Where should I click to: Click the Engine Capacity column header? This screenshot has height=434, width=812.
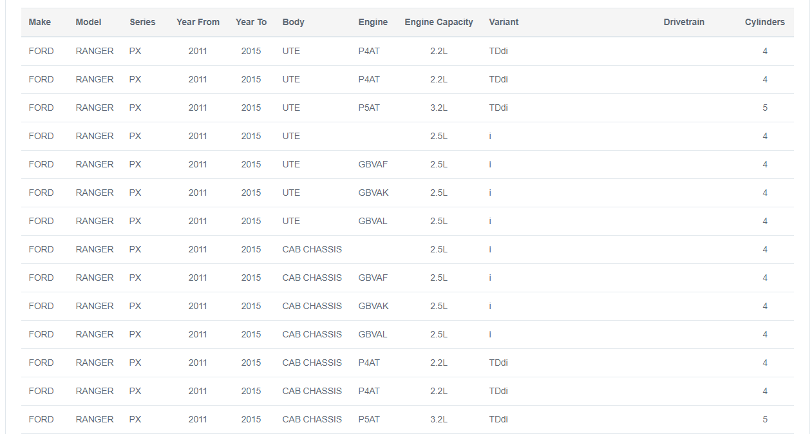439,22
